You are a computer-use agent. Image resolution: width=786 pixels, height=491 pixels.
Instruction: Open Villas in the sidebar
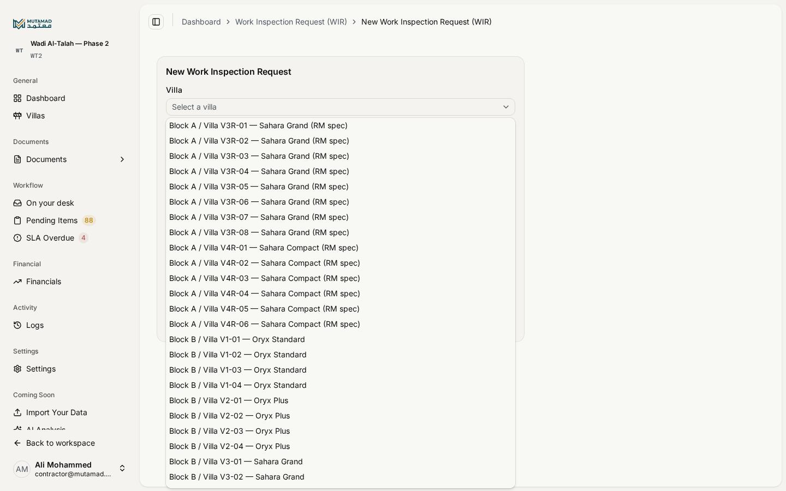70,116
